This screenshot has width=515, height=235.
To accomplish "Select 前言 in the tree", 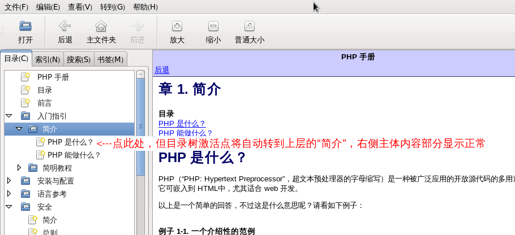I will point(45,103).
